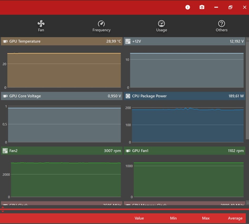Select the Others tab
The width and height of the screenshot is (249, 224).
pos(221,26)
